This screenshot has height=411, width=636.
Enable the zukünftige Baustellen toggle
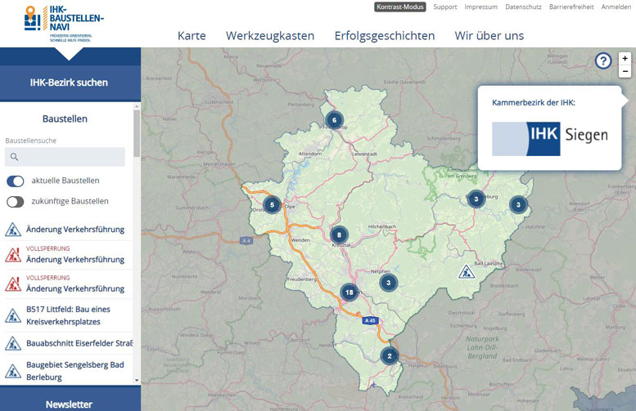click(16, 201)
